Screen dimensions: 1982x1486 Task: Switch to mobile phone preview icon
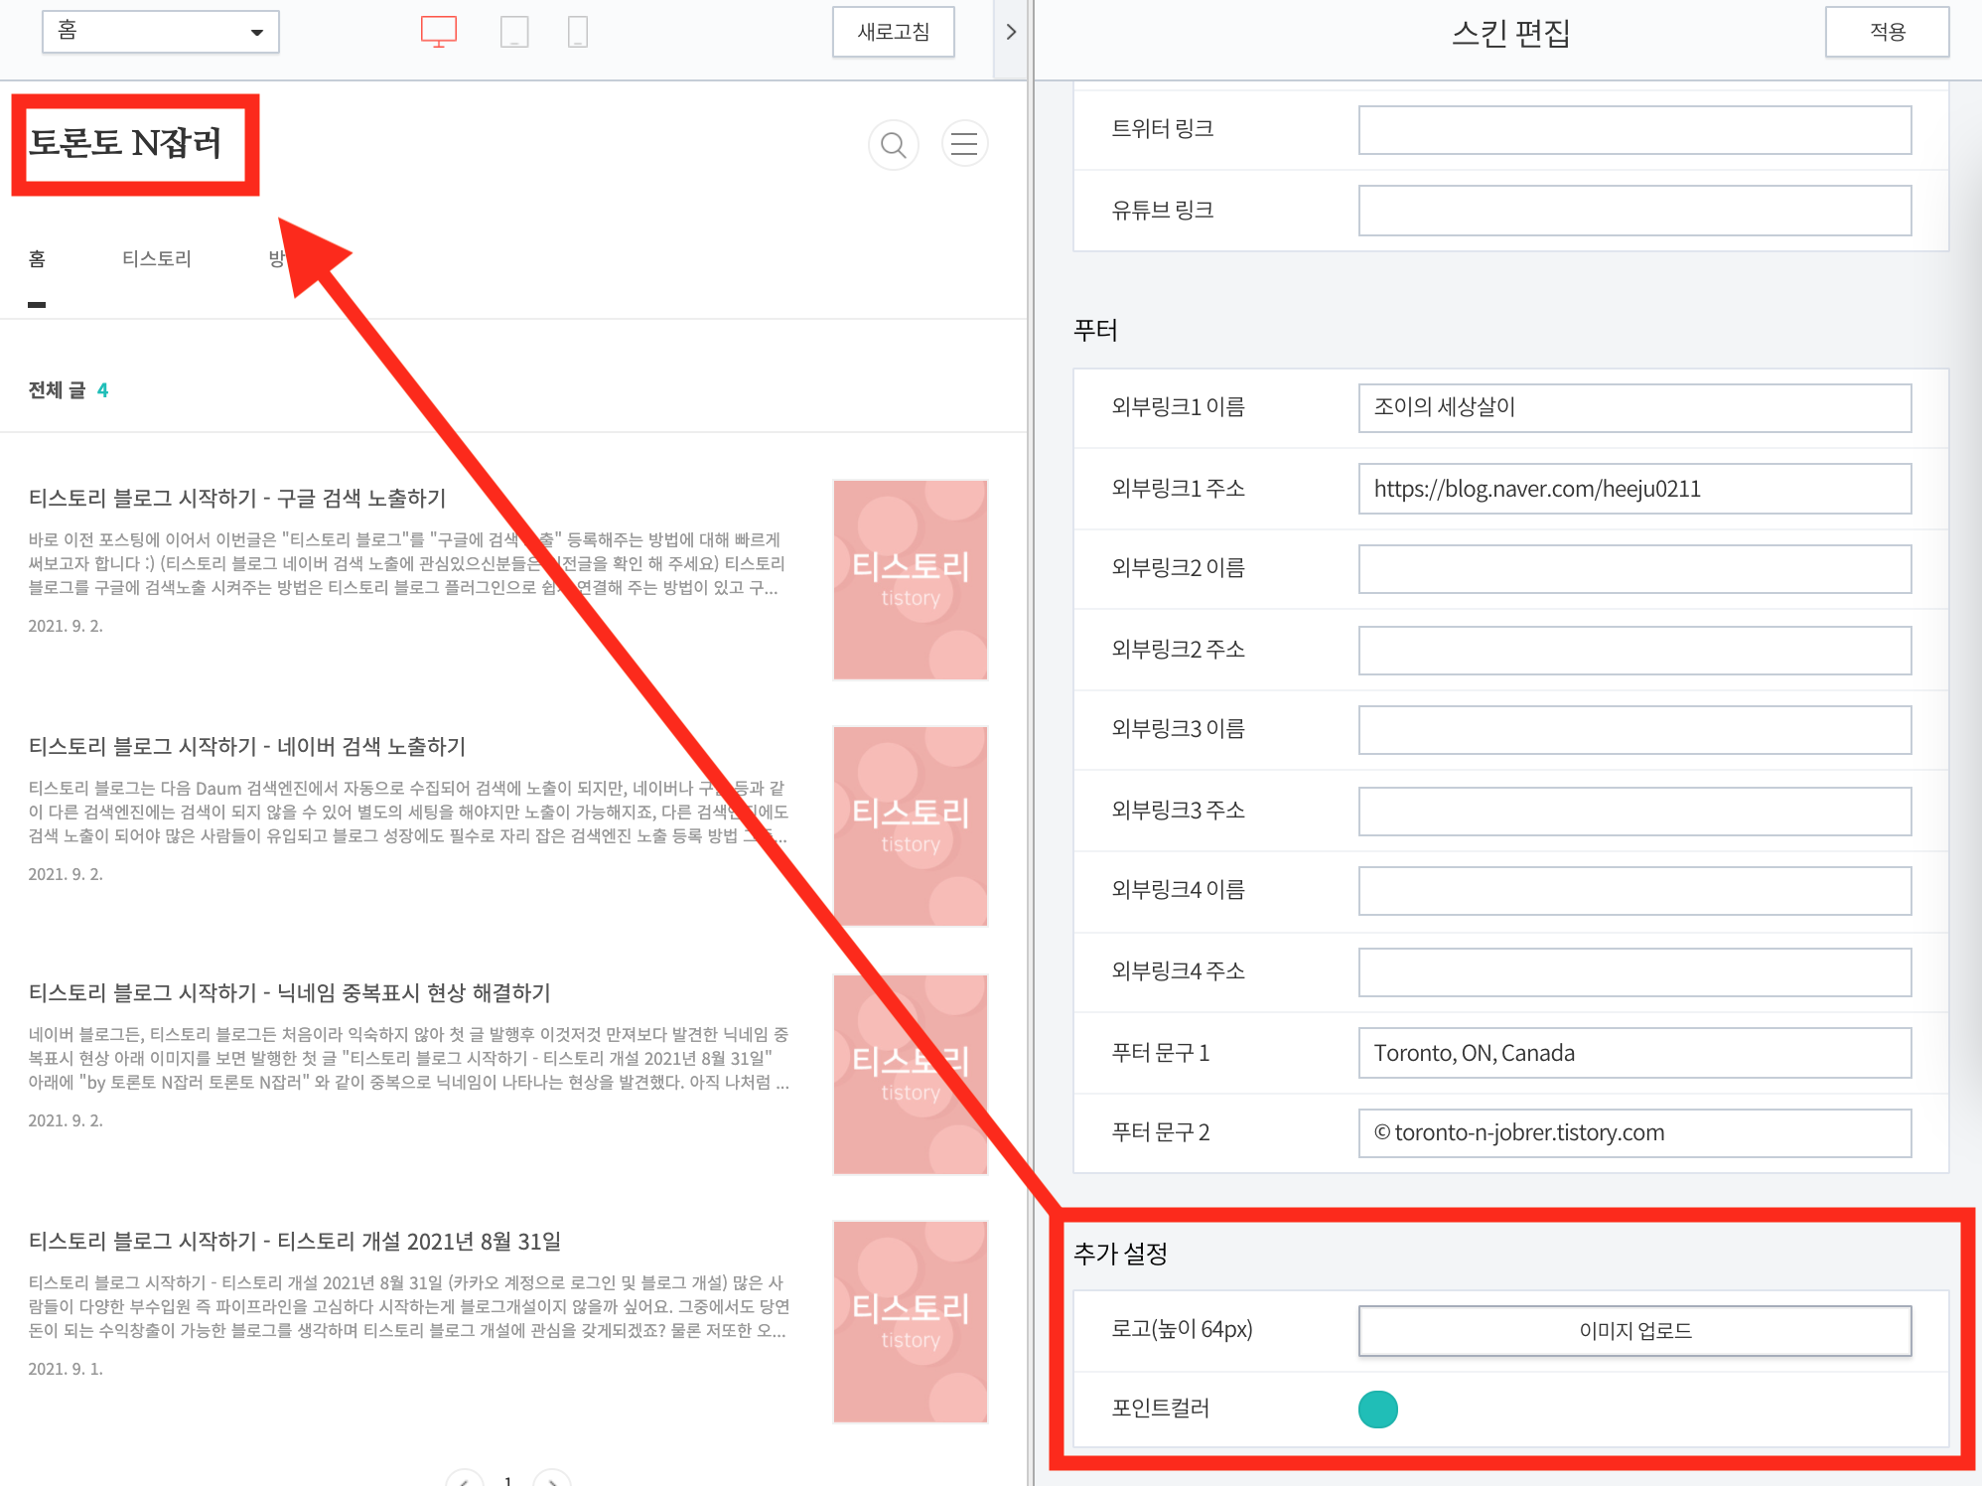click(577, 32)
